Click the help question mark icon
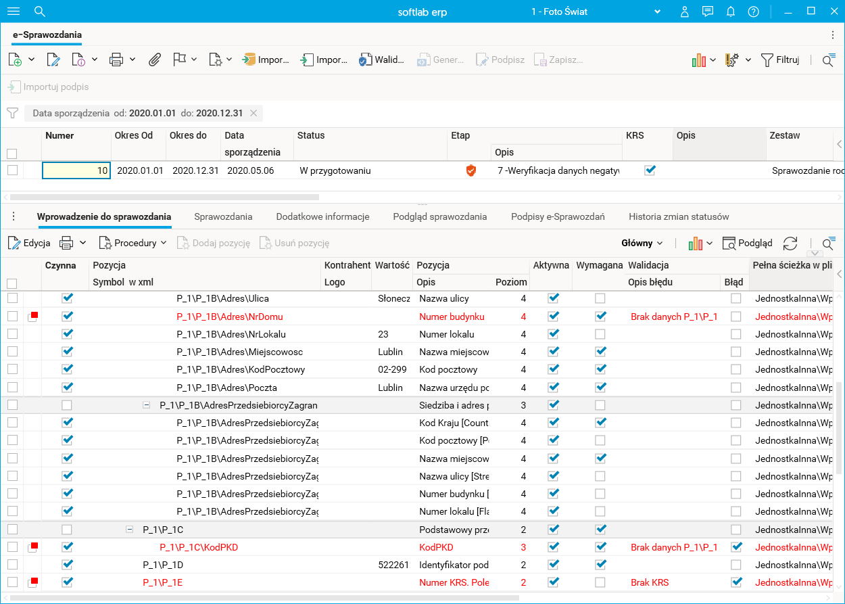The width and height of the screenshot is (845, 604). point(754,11)
